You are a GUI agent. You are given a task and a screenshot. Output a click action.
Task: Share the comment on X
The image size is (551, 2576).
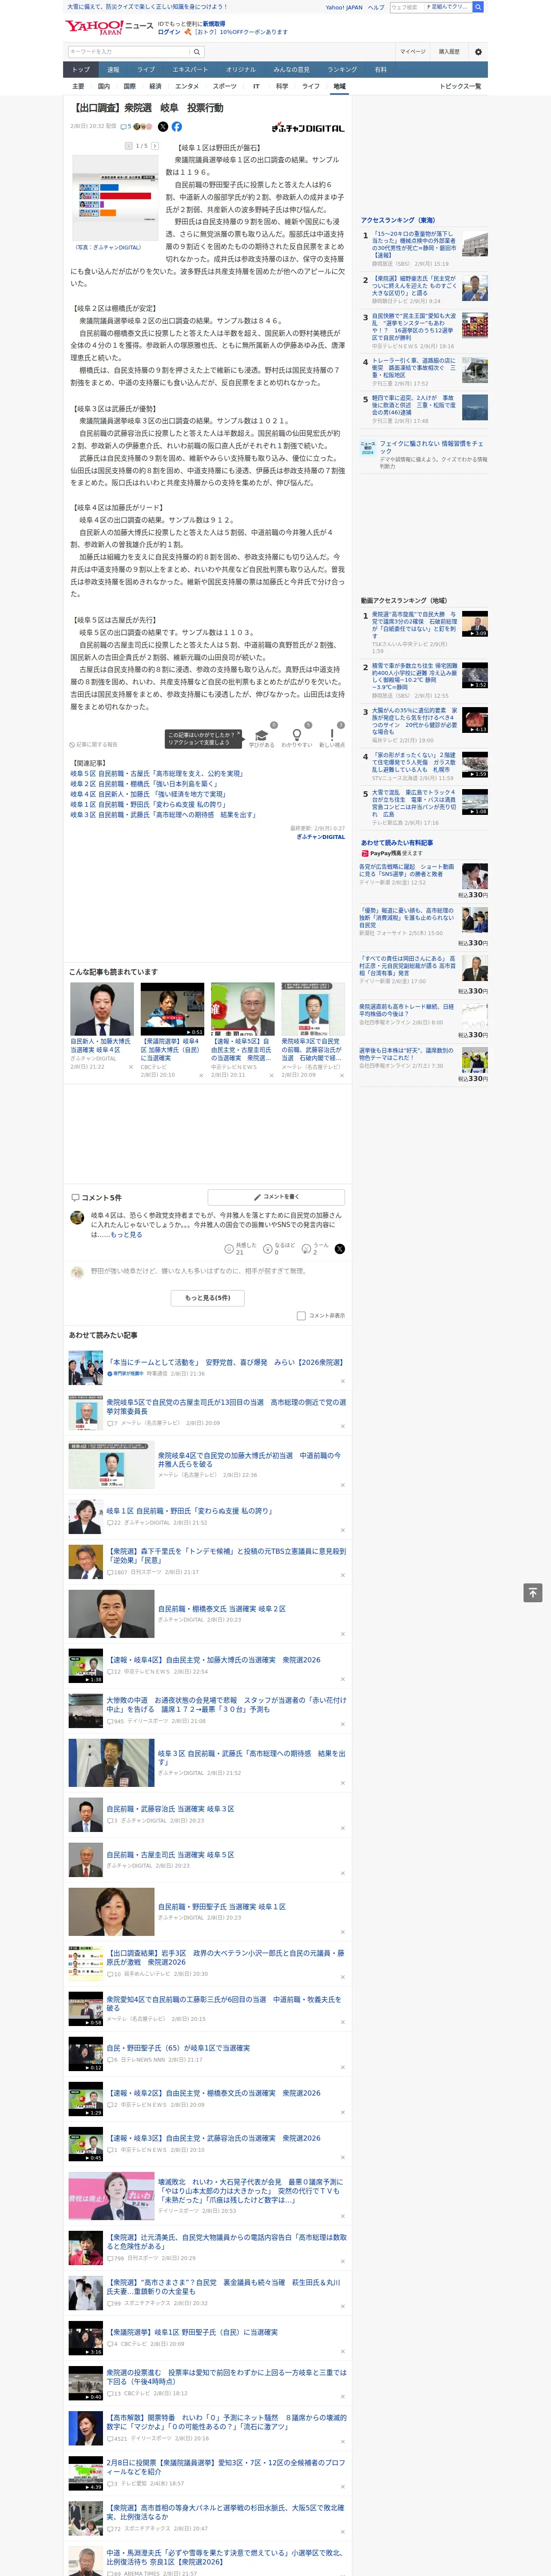[x=340, y=1249]
